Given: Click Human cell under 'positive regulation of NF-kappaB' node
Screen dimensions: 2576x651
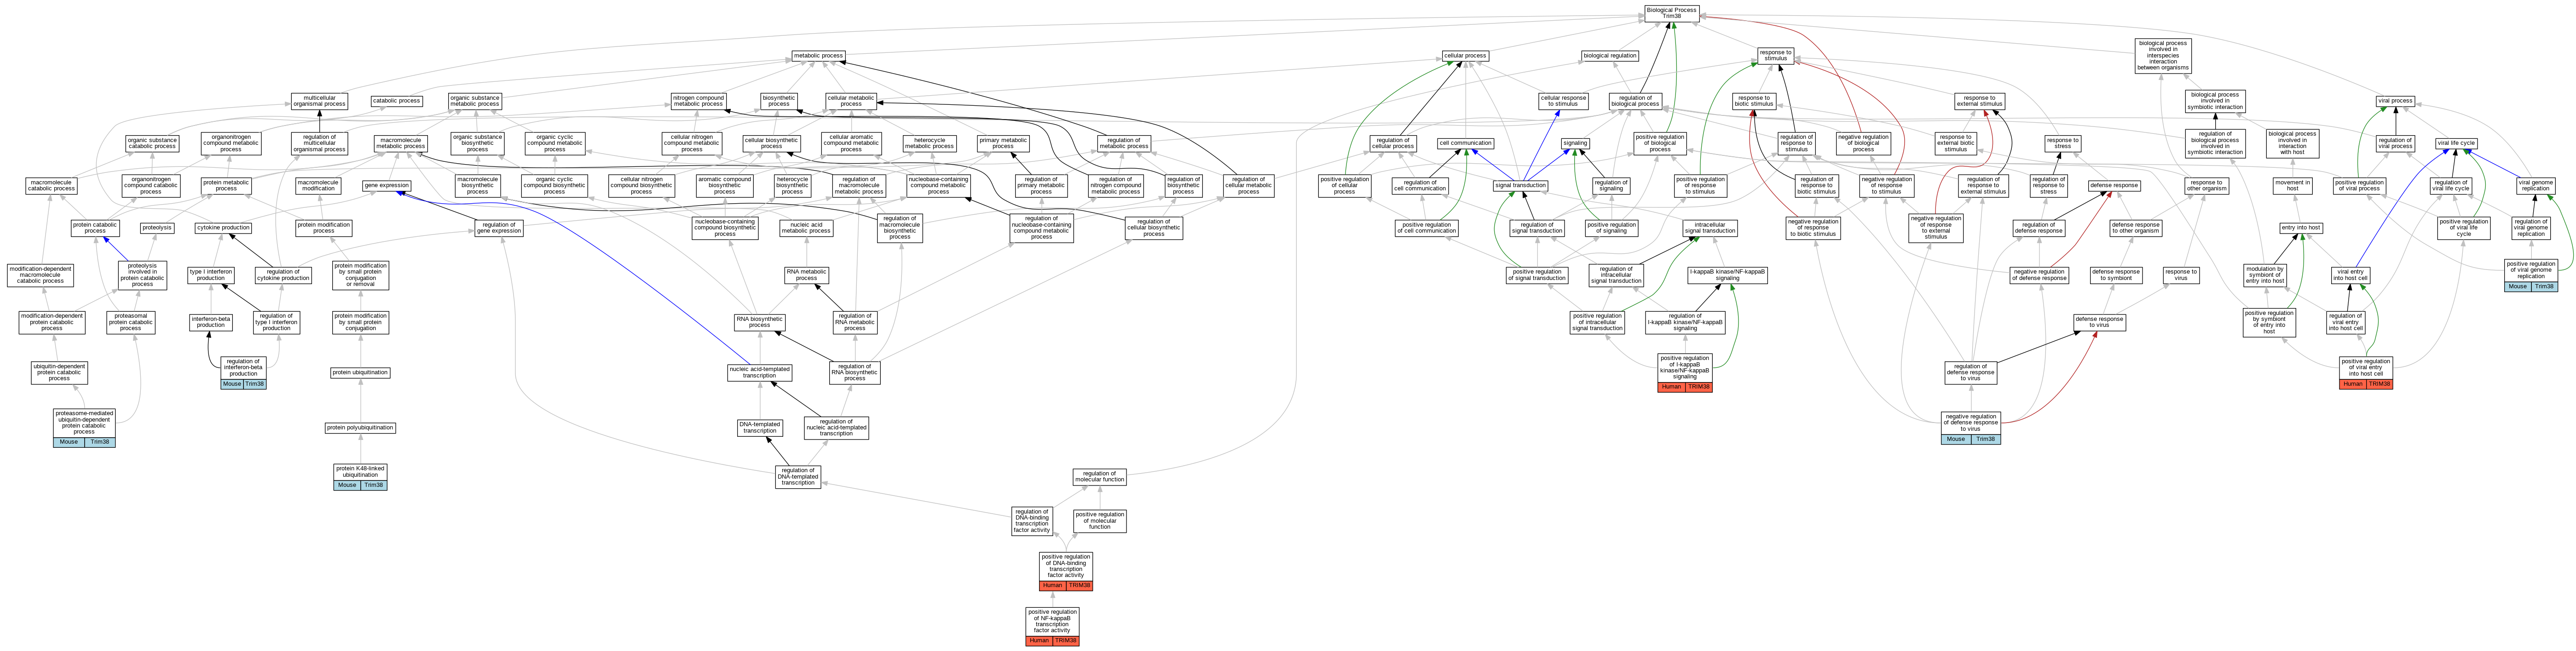Looking at the screenshot, I should (x=1039, y=641).
